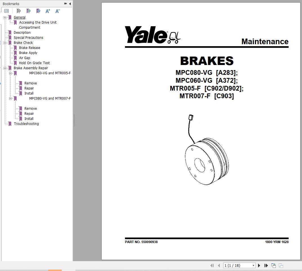Collapse the bookmarks panel with left arrow

[70, 4]
